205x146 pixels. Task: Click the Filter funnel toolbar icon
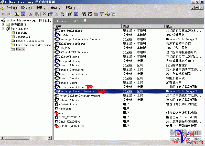point(102,14)
